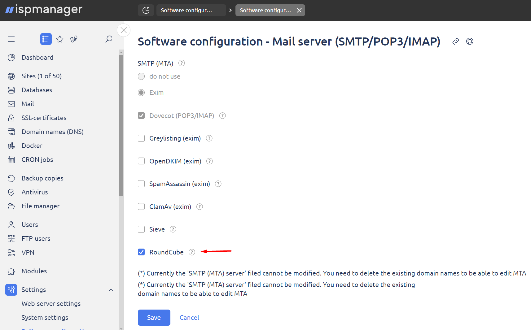The image size is (531, 330).
Task: Click the Antivirus shield icon
Action: (x=11, y=192)
